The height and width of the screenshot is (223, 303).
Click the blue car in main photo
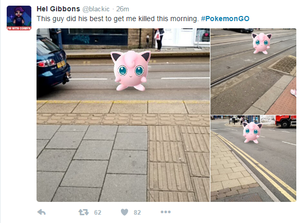52,62
